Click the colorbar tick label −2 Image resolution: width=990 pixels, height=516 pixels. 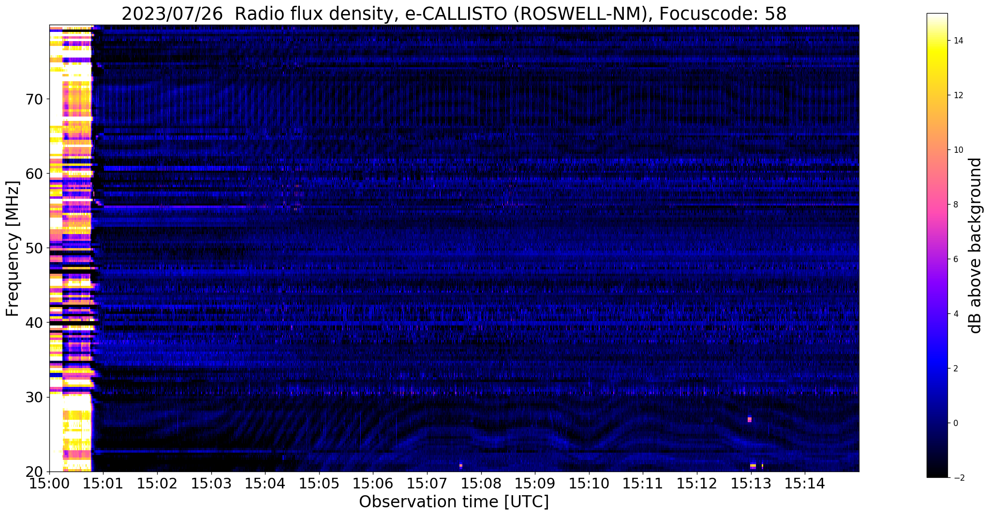tap(958, 478)
